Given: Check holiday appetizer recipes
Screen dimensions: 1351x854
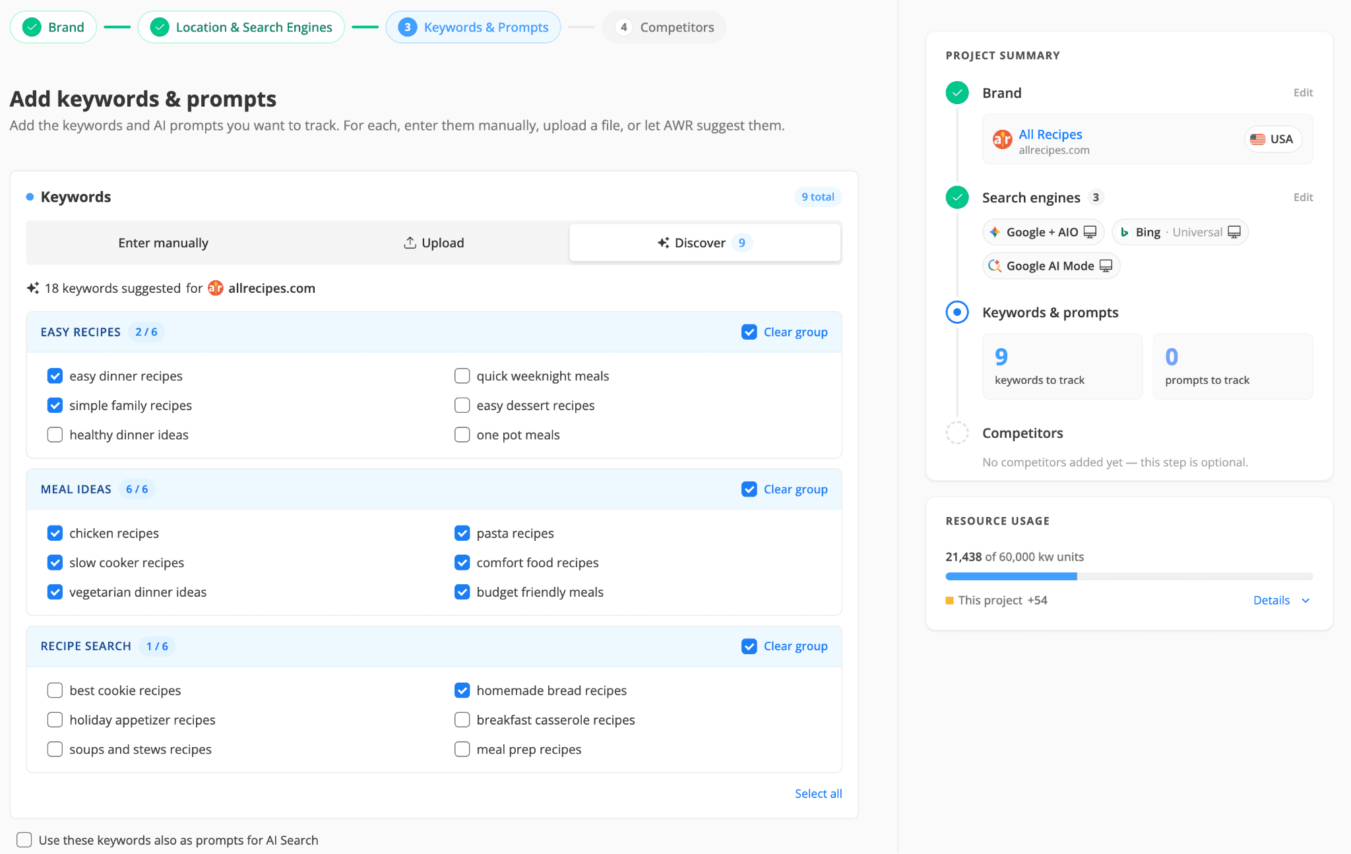Looking at the screenshot, I should tap(55, 720).
